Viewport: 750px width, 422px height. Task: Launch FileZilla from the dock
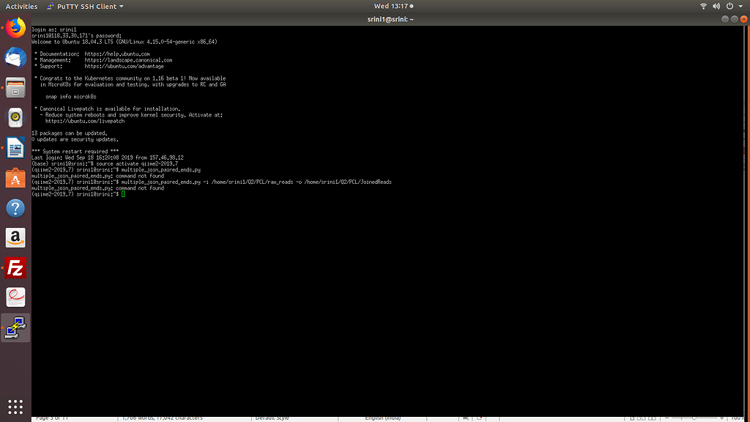(x=15, y=268)
